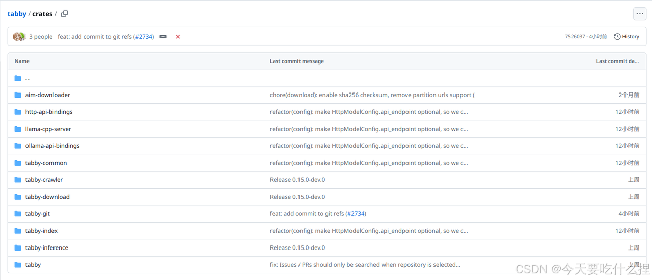Open the tabby-download Release 0.15.0-dev.0 commit
Image resolution: width=652 pixels, height=280 pixels.
click(297, 197)
